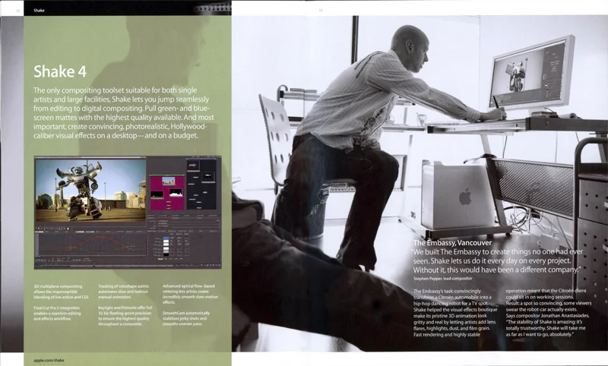Click the blue color swatch in the parameters panel
Screen dimensions: 608x366
tap(166, 238)
